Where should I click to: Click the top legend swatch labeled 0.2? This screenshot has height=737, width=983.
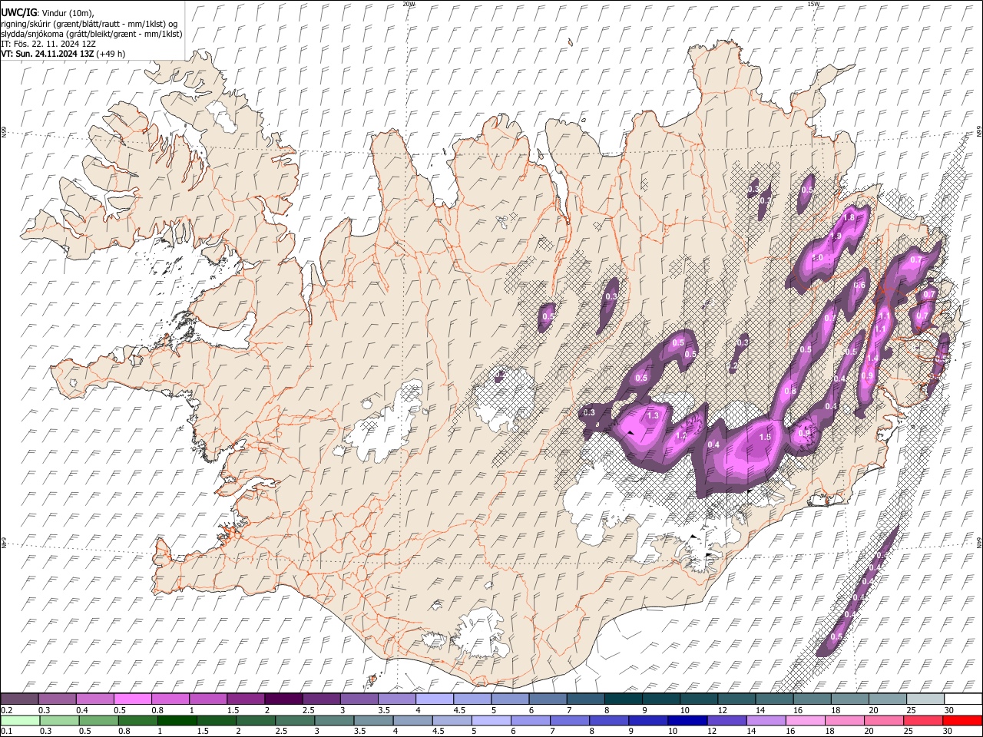pyautogui.click(x=19, y=699)
